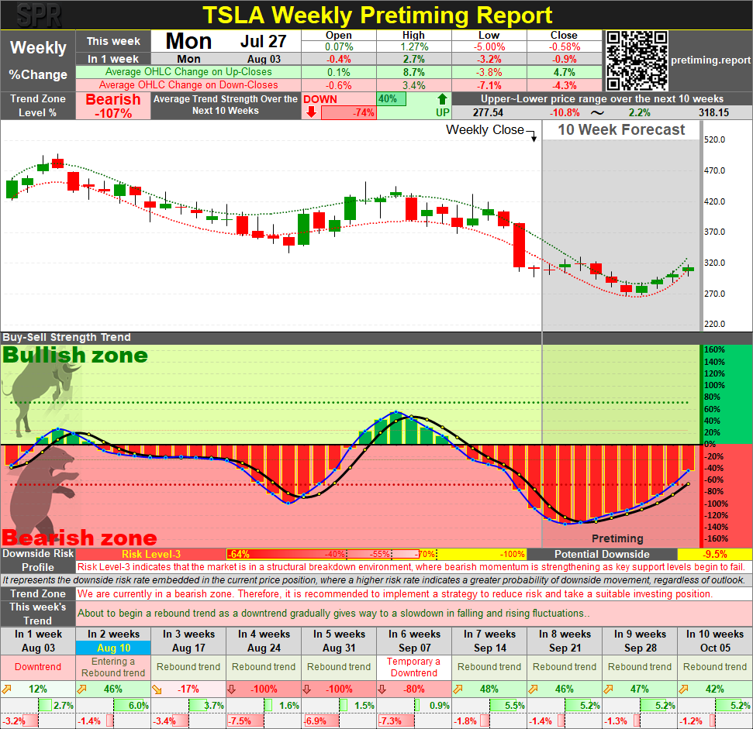
Task: Click the 'In 10 weeks Oct 05' column header
Action: (714, 641)
